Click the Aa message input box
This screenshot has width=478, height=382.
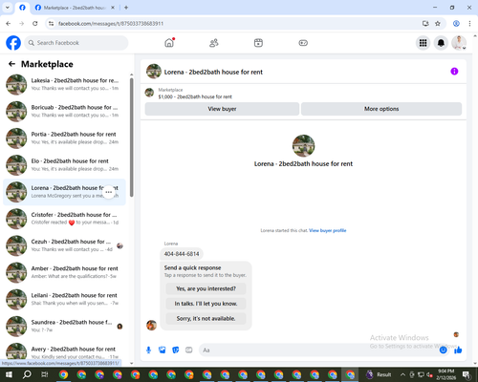pyautogui.click(x=318, y=350)
